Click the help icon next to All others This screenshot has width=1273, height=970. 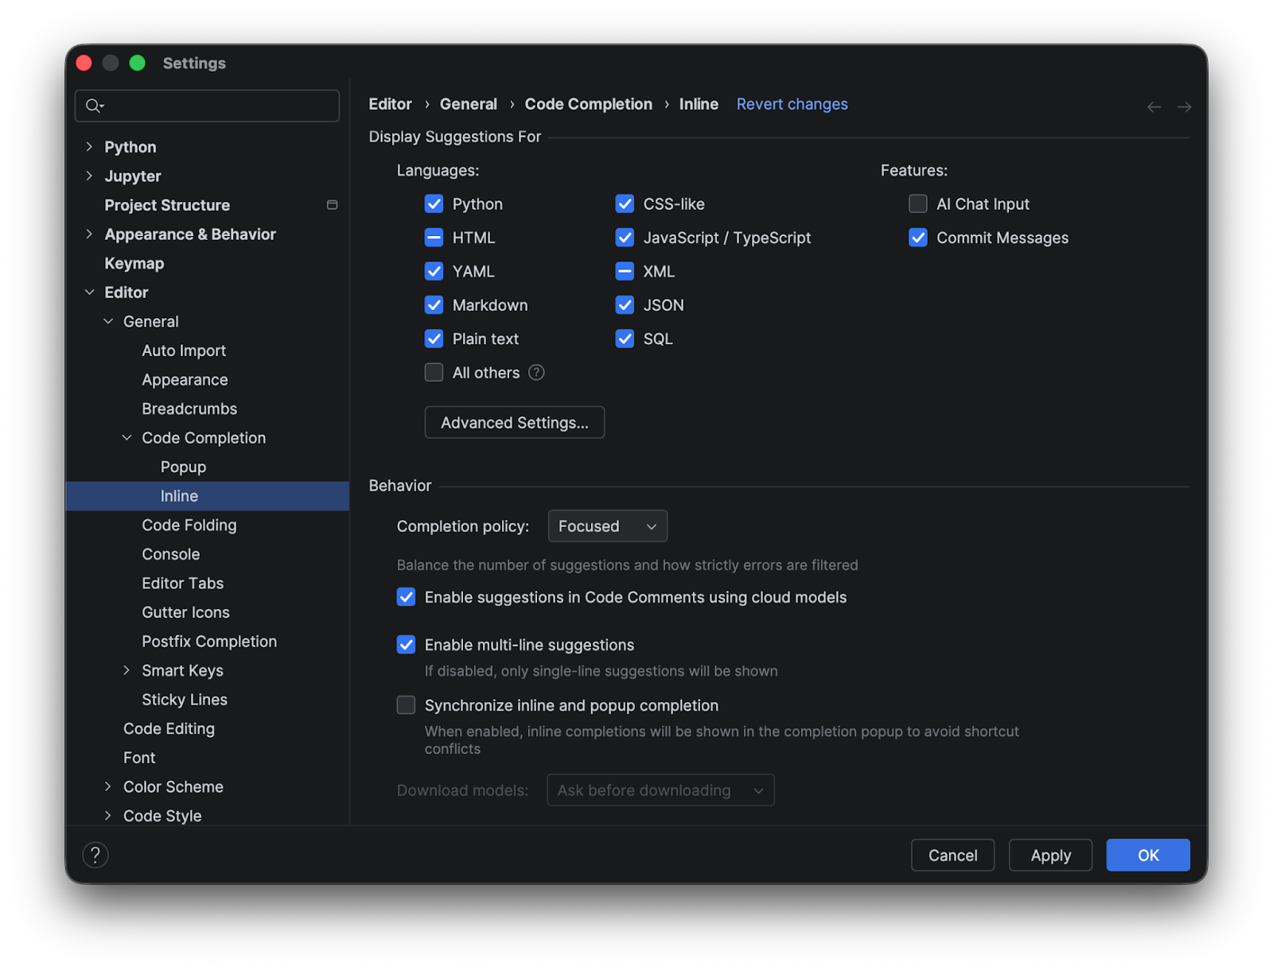536,372
